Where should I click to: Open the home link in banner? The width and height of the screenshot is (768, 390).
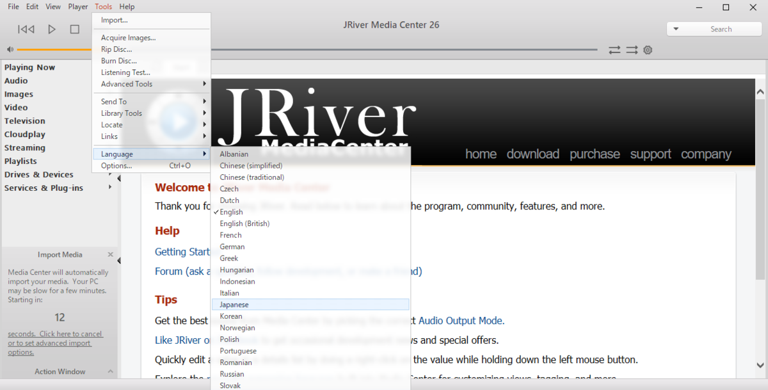tap(481, 154)
